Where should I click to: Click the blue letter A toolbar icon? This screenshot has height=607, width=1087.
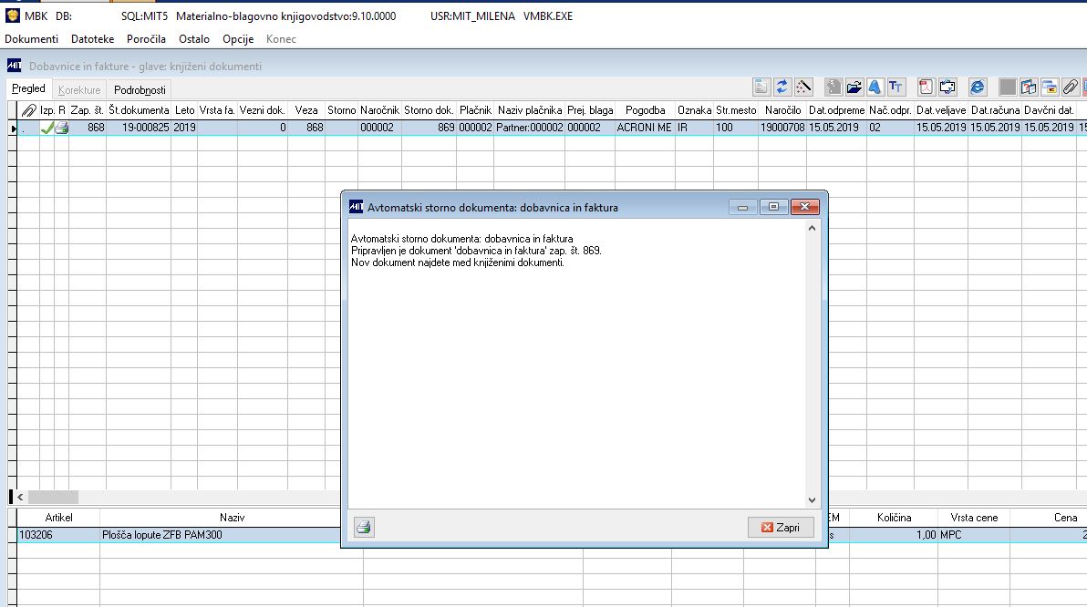(x=875, y=87)
